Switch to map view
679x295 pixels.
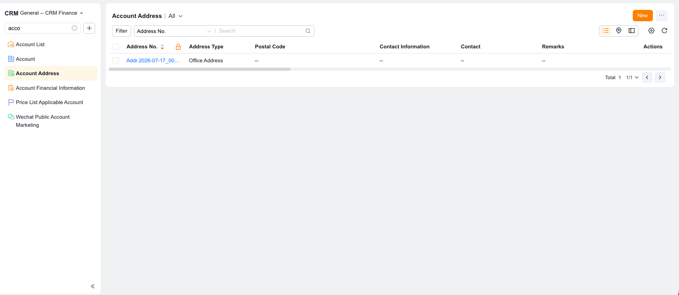pyautogui.click(x=619, y=31)
